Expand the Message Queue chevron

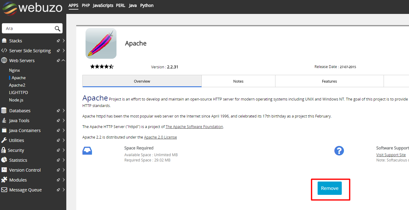(x=64, y=190)
